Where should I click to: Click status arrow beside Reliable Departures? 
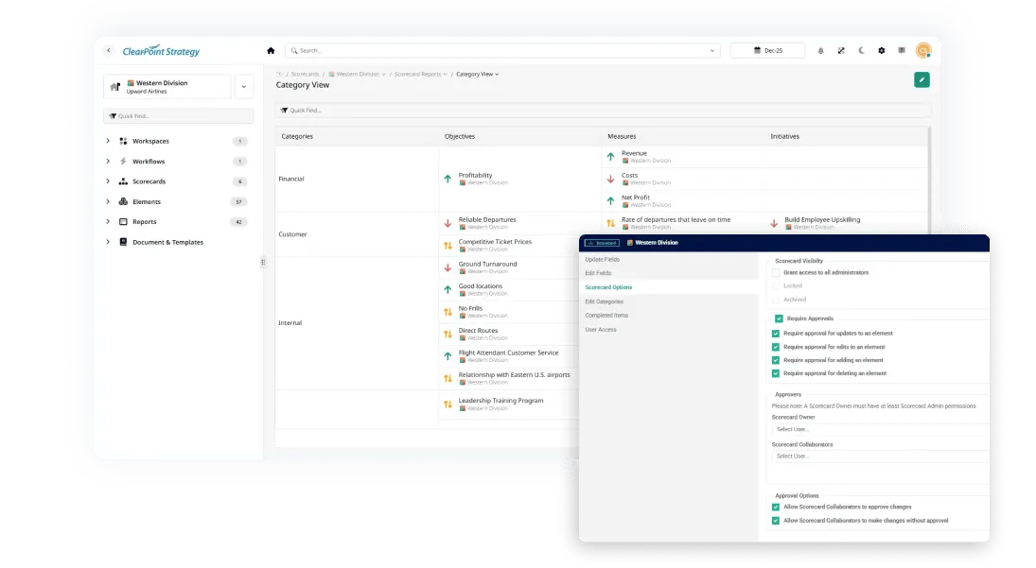[x=448, y=224]
